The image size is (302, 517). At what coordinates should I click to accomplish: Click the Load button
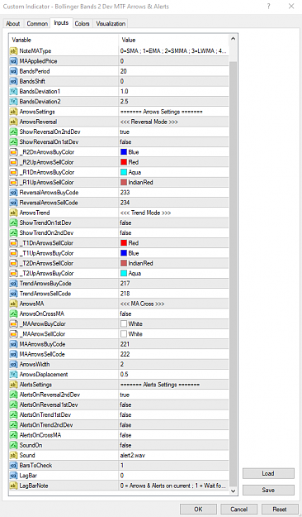pyautogui.click(x=268, y=473)
